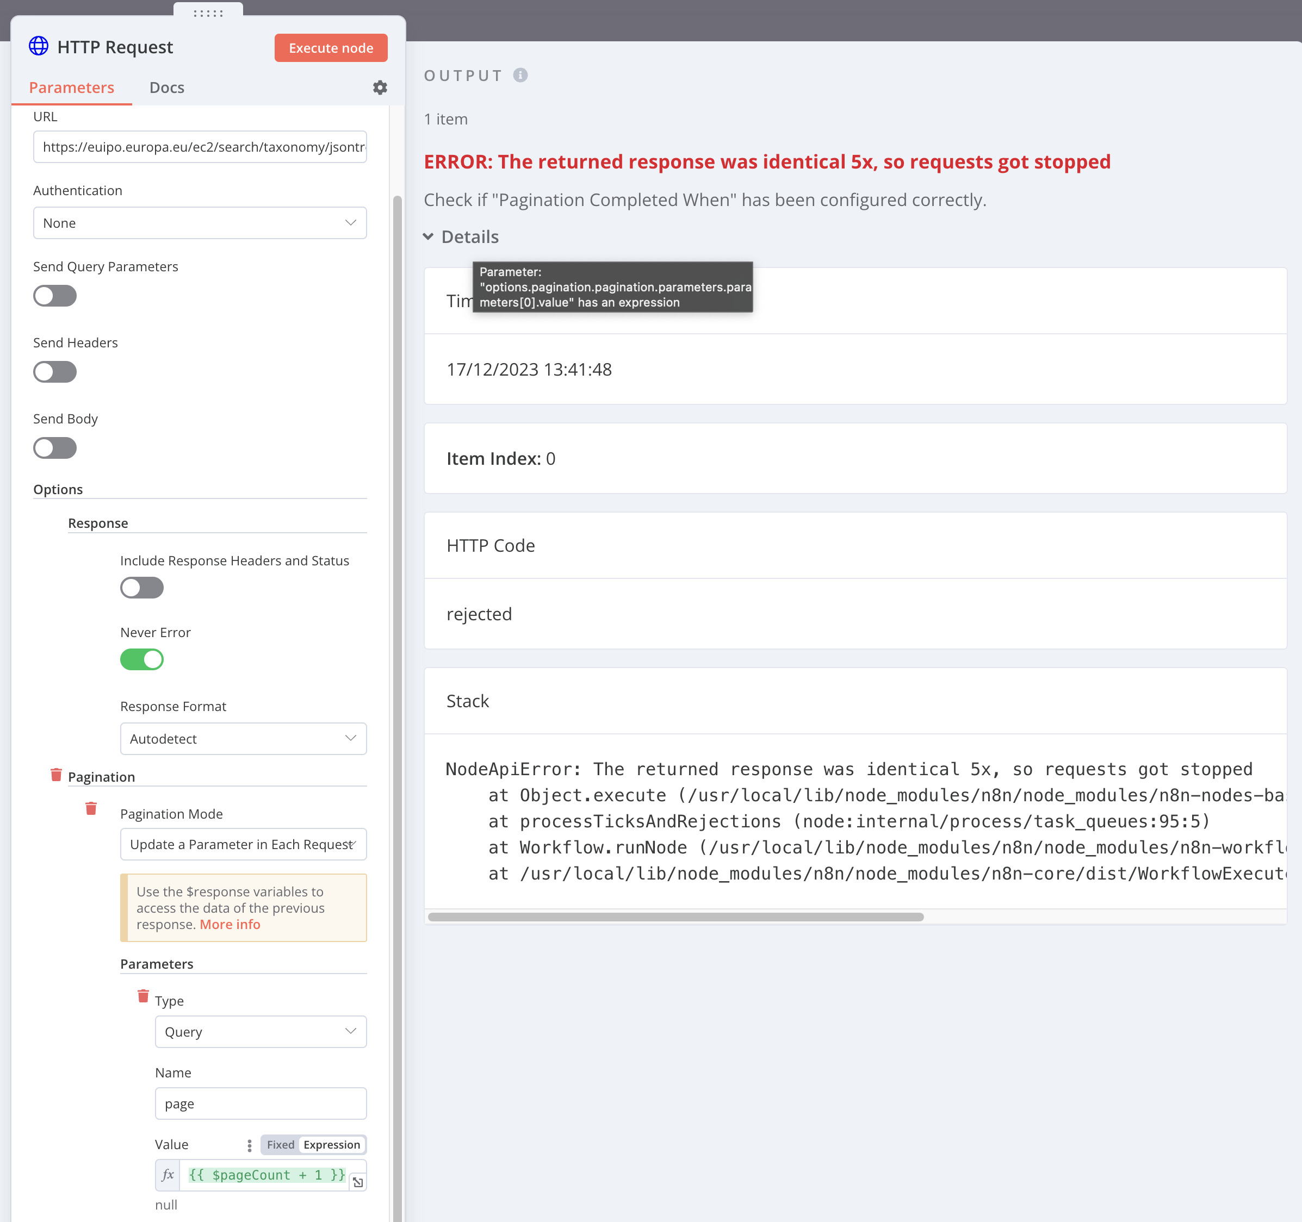
Task: Click the NodeApiError stack trace line
Action: [x=849, y=769]
